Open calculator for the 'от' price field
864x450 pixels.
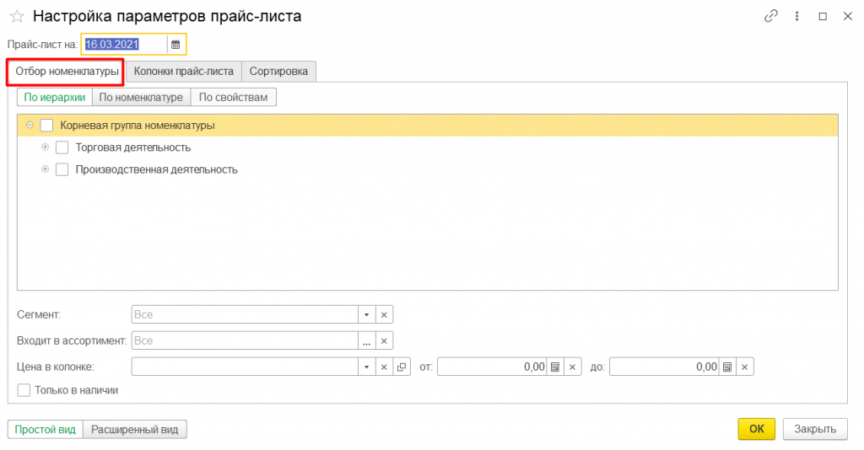[555, 367]
